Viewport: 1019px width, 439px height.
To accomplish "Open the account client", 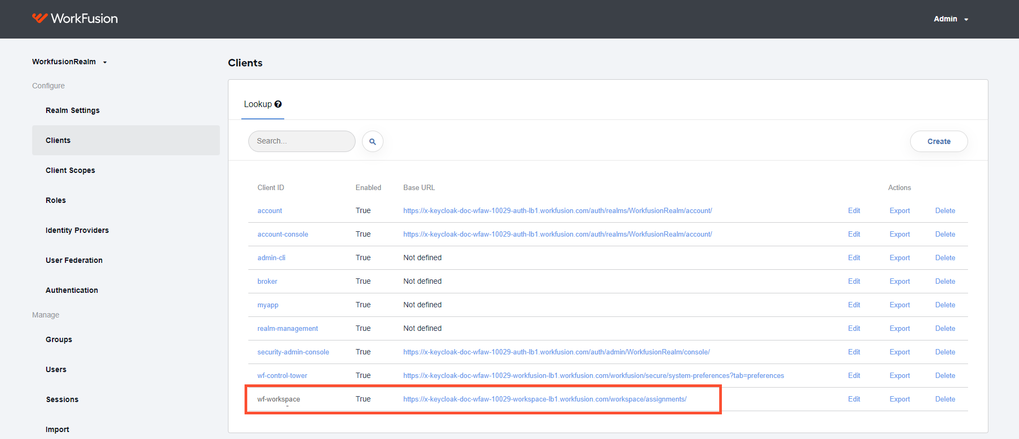I will pos(270,211).
